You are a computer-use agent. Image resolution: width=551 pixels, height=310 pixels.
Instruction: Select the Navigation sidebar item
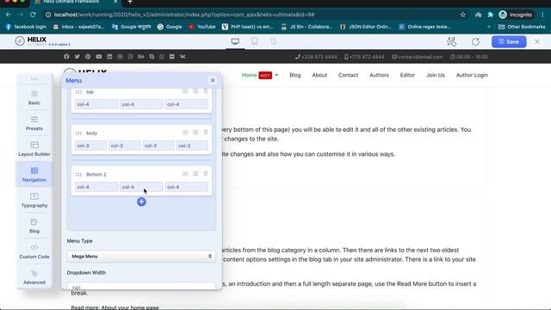tap(34, 175)
